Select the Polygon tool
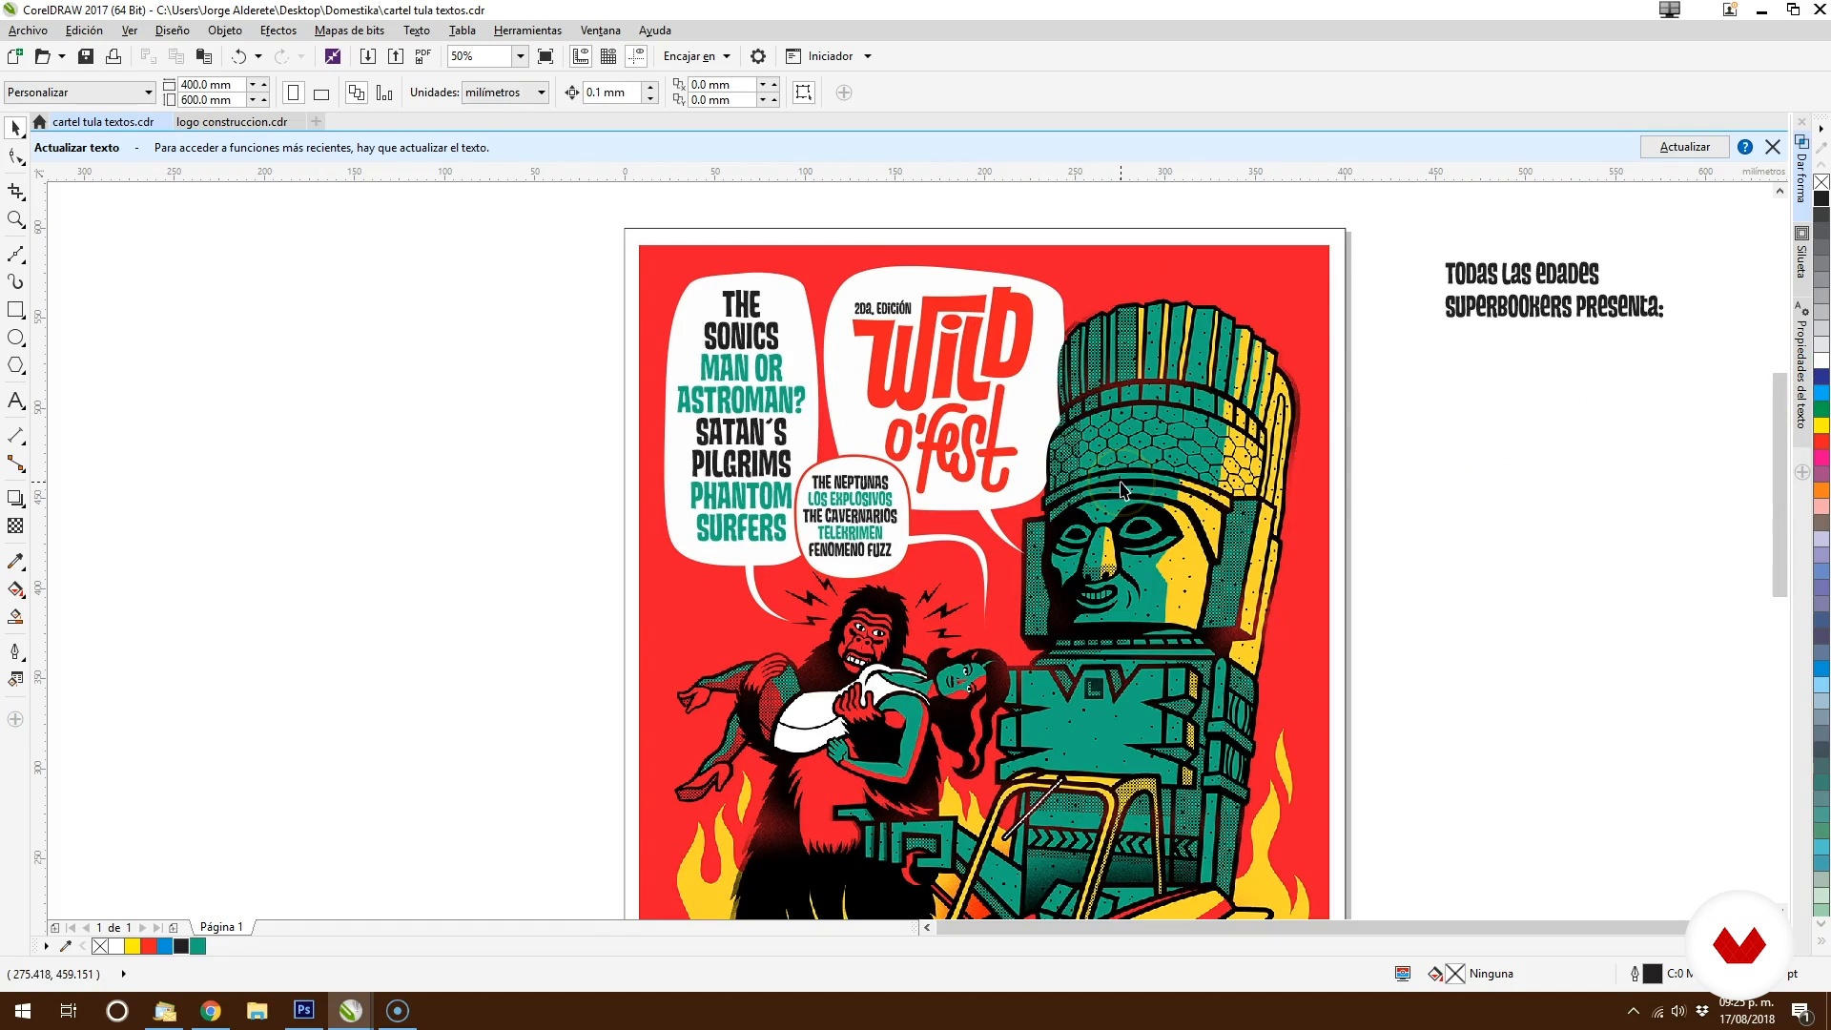The height and width of the screenshot is (1030, 1831). tap(15, 365)
